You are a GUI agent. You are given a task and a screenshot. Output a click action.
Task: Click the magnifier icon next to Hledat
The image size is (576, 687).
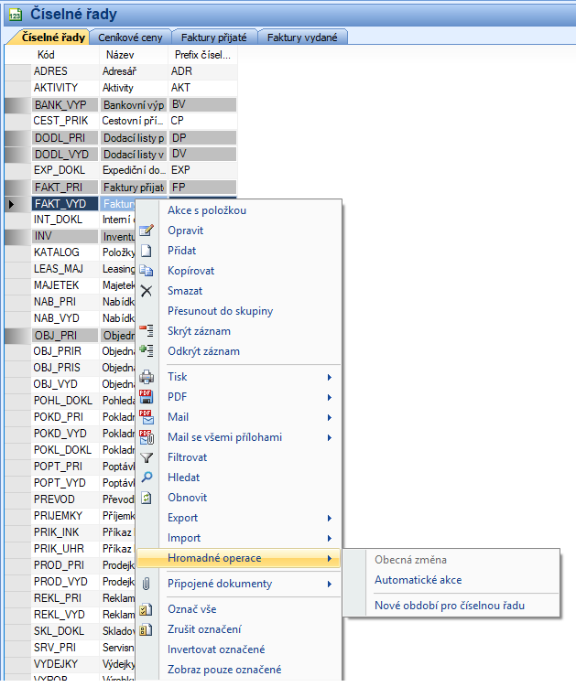coord(146,478)
